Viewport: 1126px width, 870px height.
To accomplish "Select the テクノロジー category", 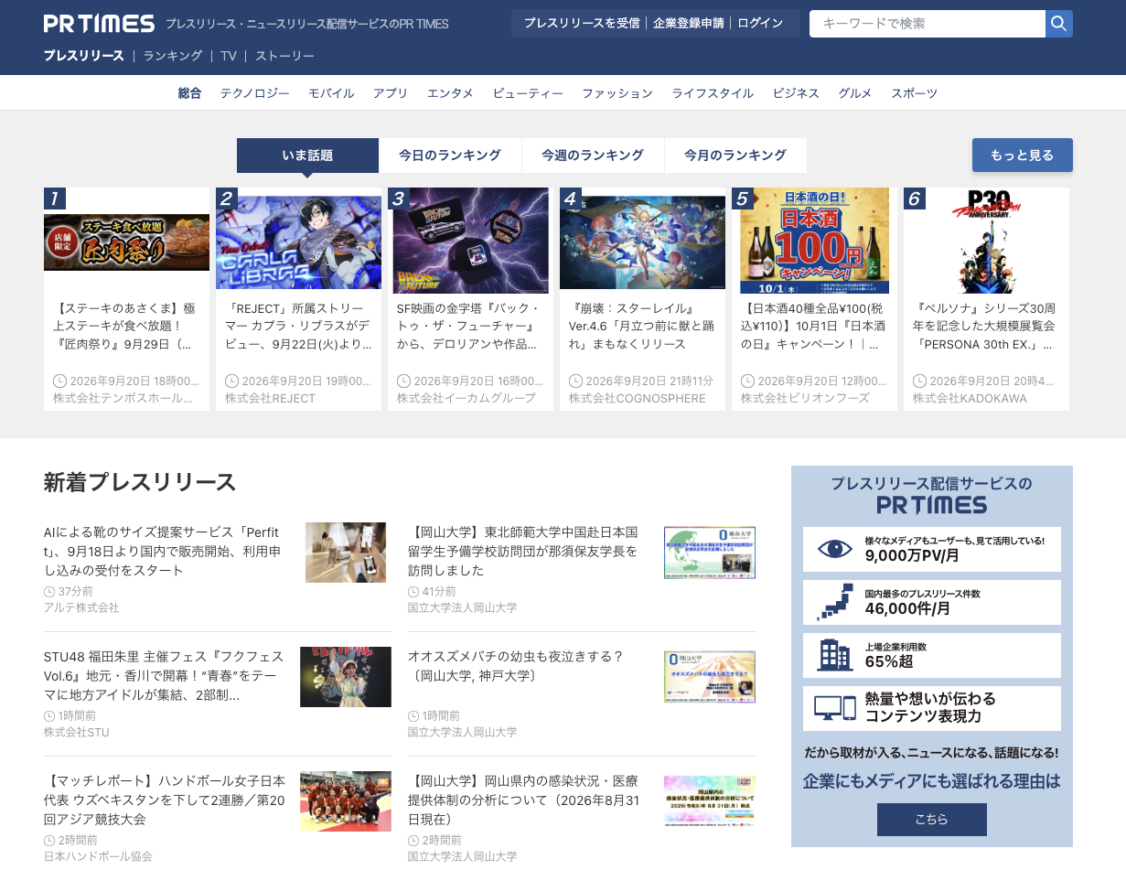I will click(254, 93).
